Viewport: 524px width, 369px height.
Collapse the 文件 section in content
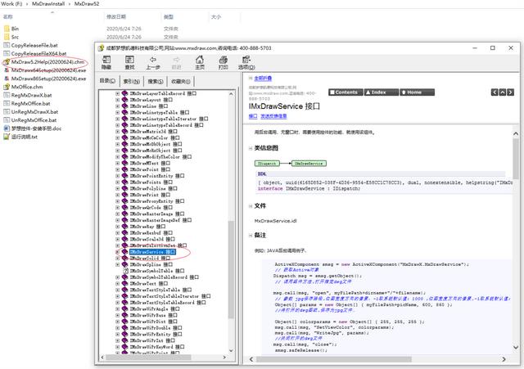[x=251, y=206]
